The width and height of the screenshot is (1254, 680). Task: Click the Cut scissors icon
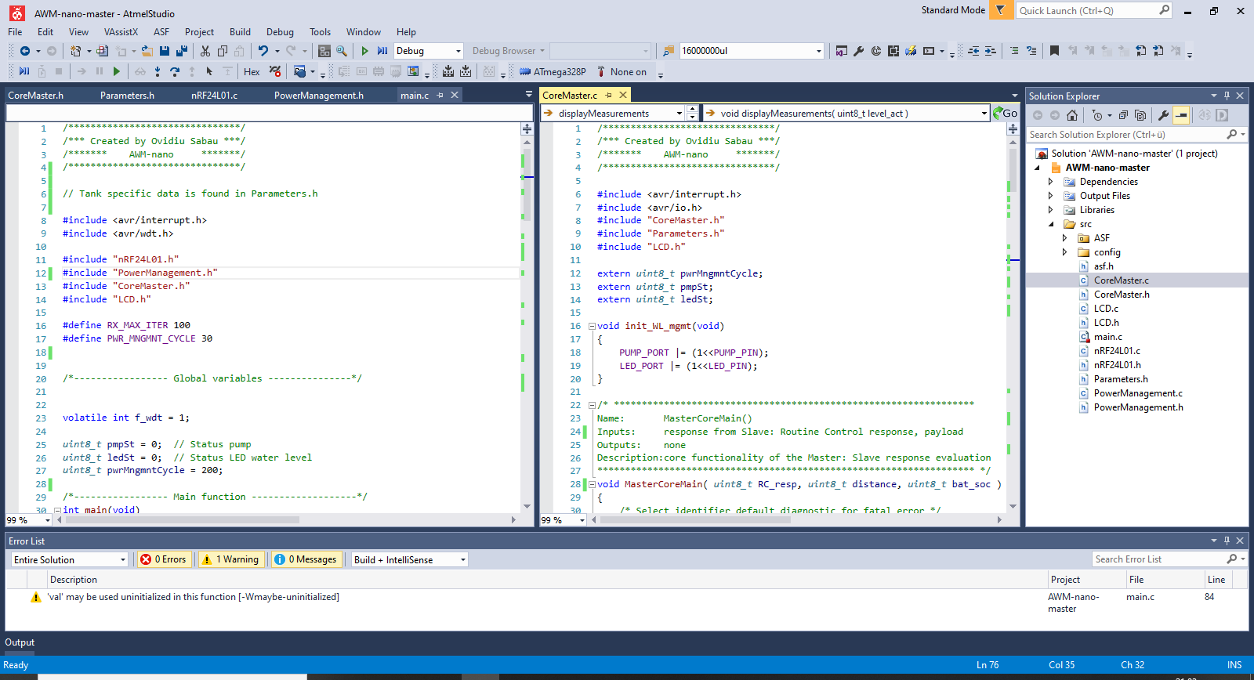(205, 51)
